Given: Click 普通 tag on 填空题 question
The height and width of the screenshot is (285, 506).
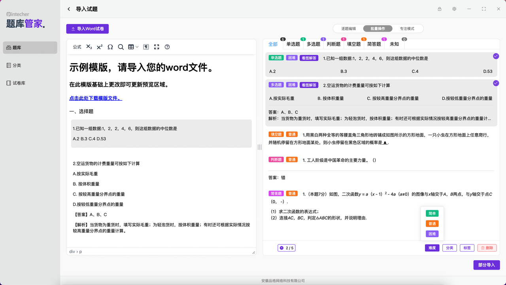Looking at the screenshot, I should click(292, 134).
